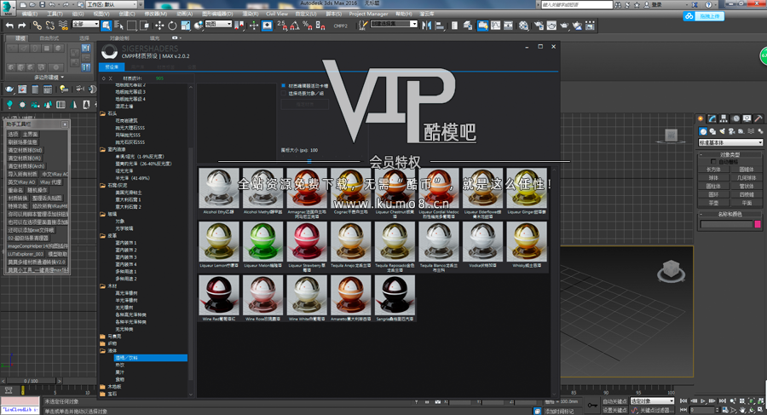
Task: Open the Render Setup teapot icon
Action: [x=539, y=26]
